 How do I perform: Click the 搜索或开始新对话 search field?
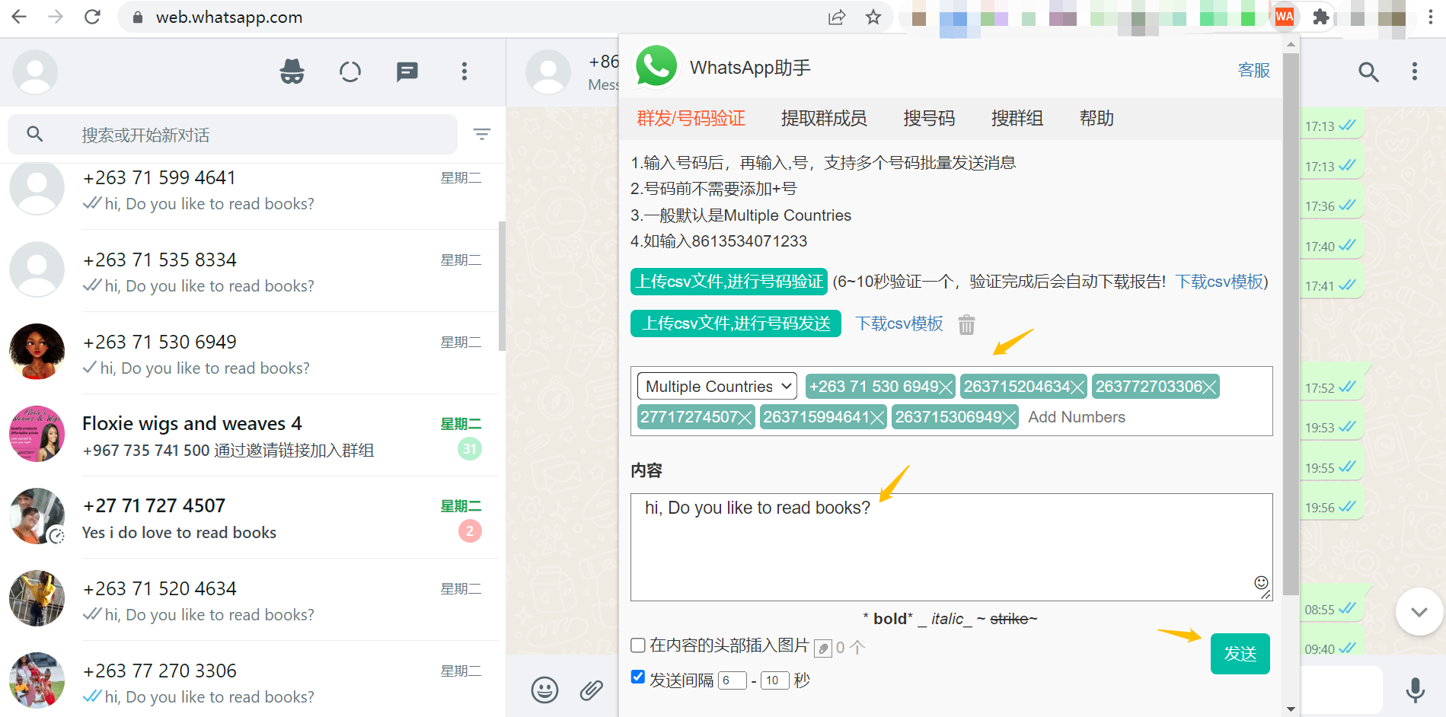click(x=232, y=135)
